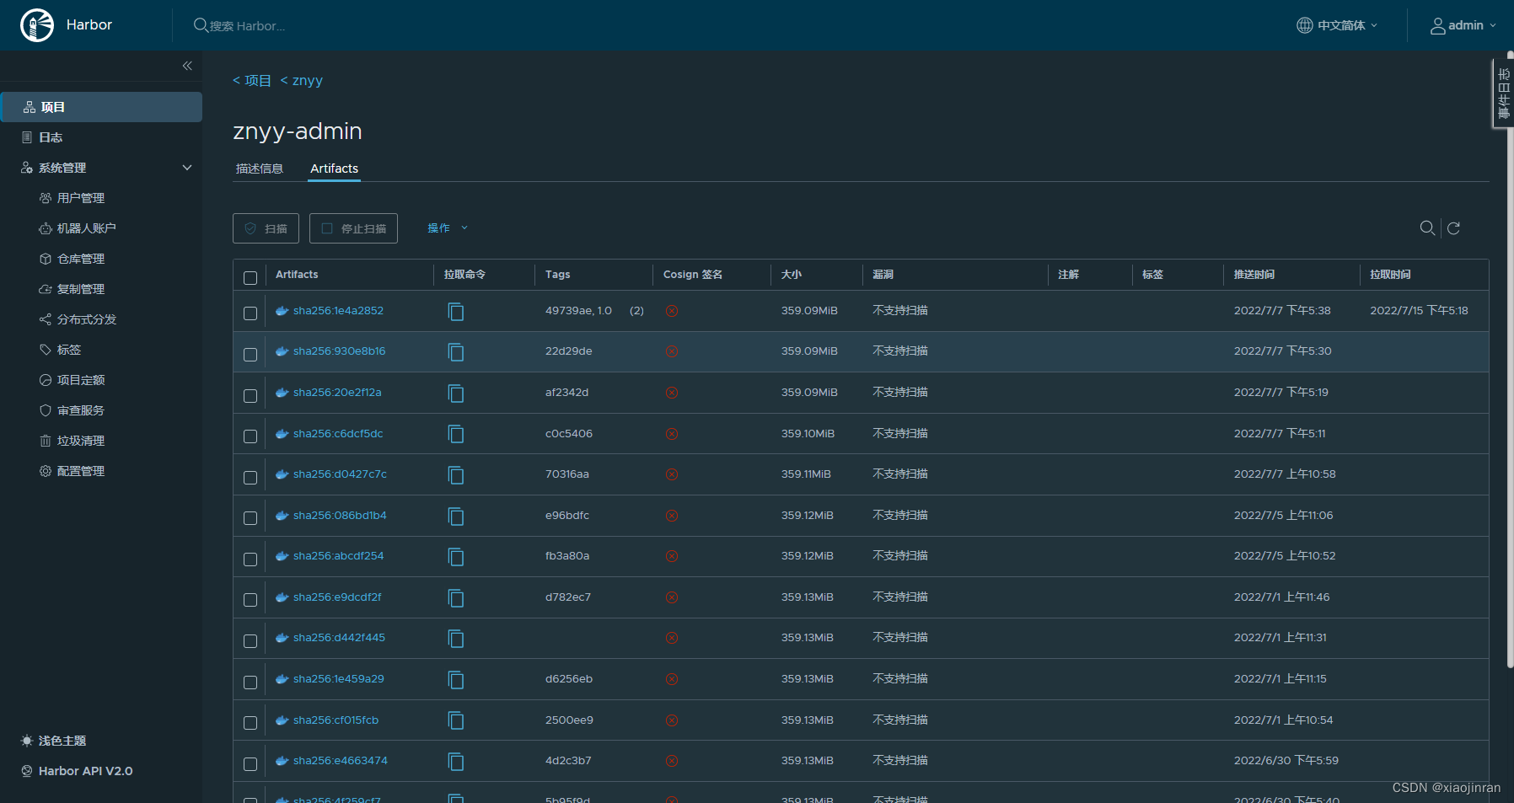Open 项目 in the sidebar
This screenshot has height=803, width=1514.
(101, 107)
